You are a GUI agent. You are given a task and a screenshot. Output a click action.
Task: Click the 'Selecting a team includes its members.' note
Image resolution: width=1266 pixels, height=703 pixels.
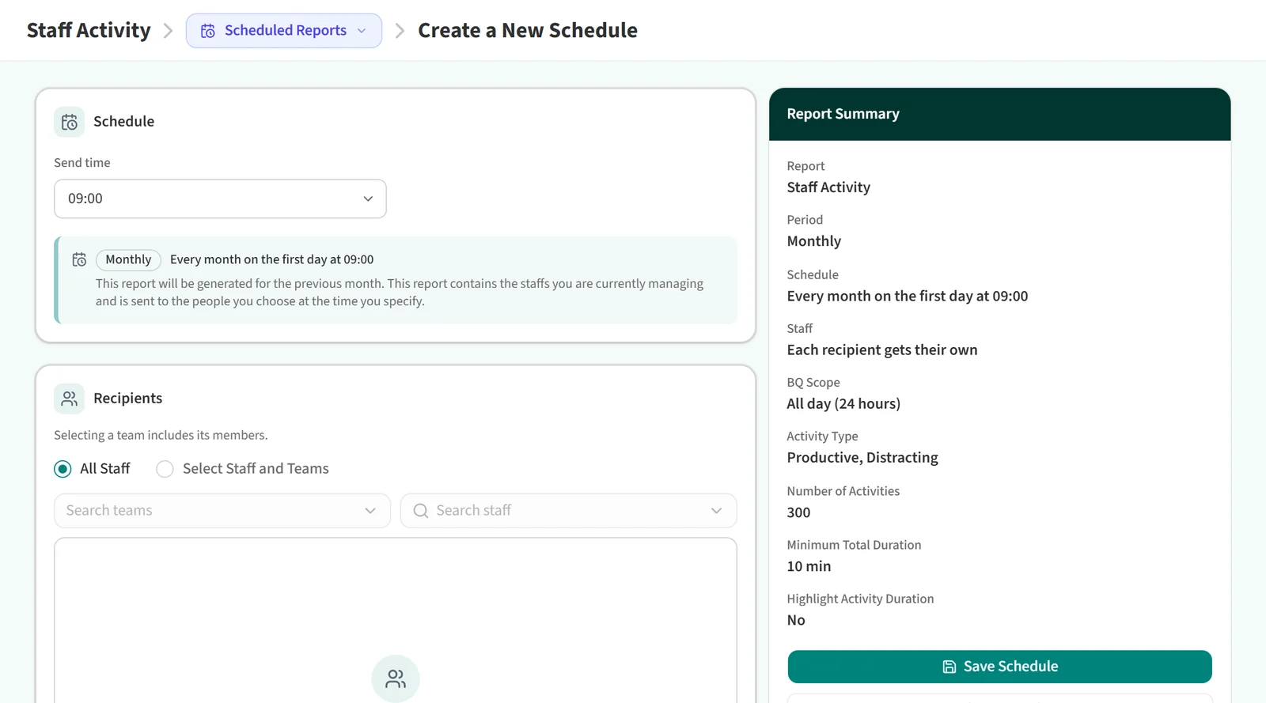pyautogui.click(x=161, y=435)
